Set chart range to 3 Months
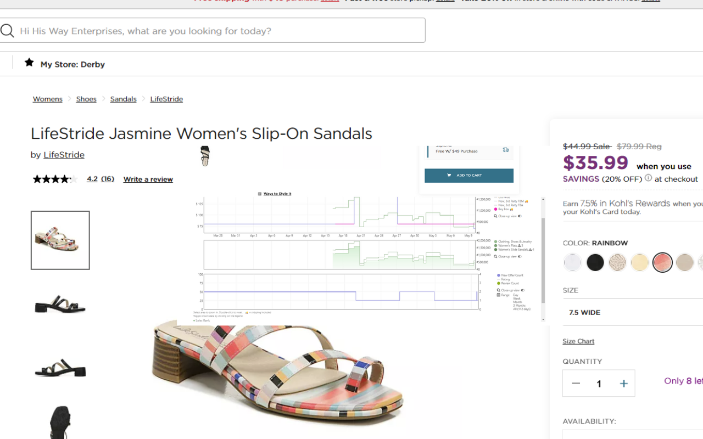 coord(519,306)
